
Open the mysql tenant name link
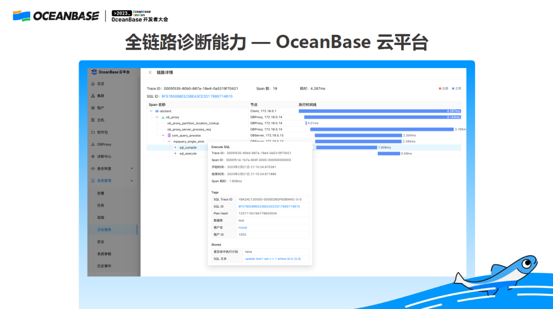(x=243, y=228)
